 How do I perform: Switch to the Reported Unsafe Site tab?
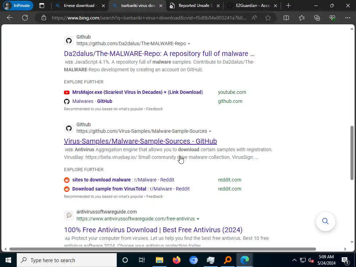[x=195, y=6]
